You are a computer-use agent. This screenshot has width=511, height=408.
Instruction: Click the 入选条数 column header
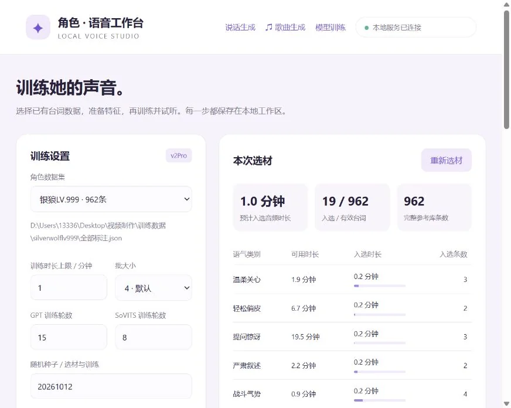[x=454, y=254]
